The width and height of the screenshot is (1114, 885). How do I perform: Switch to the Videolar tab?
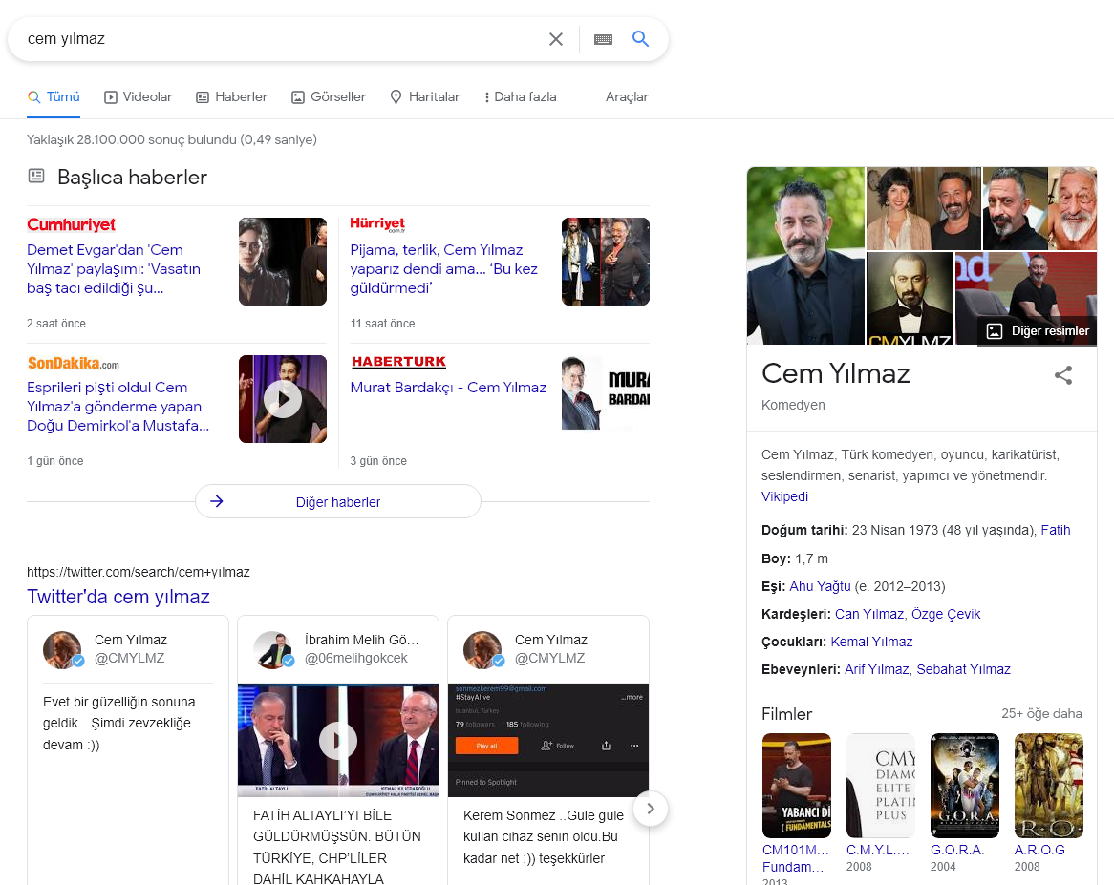pos(138,97)
